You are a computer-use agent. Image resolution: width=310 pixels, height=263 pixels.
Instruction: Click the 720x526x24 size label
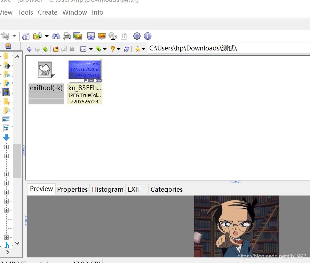(85, 102)
